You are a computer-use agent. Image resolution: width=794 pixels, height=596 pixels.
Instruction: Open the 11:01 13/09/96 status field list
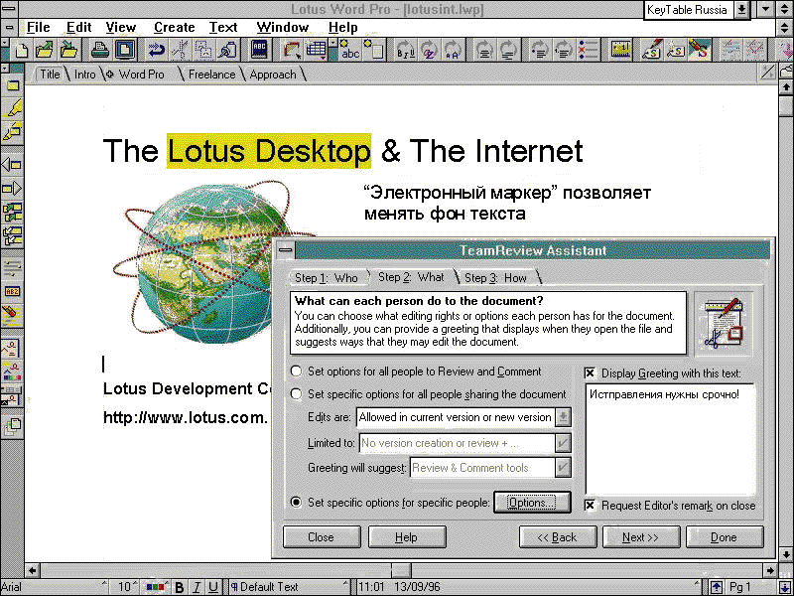[529, 587]
